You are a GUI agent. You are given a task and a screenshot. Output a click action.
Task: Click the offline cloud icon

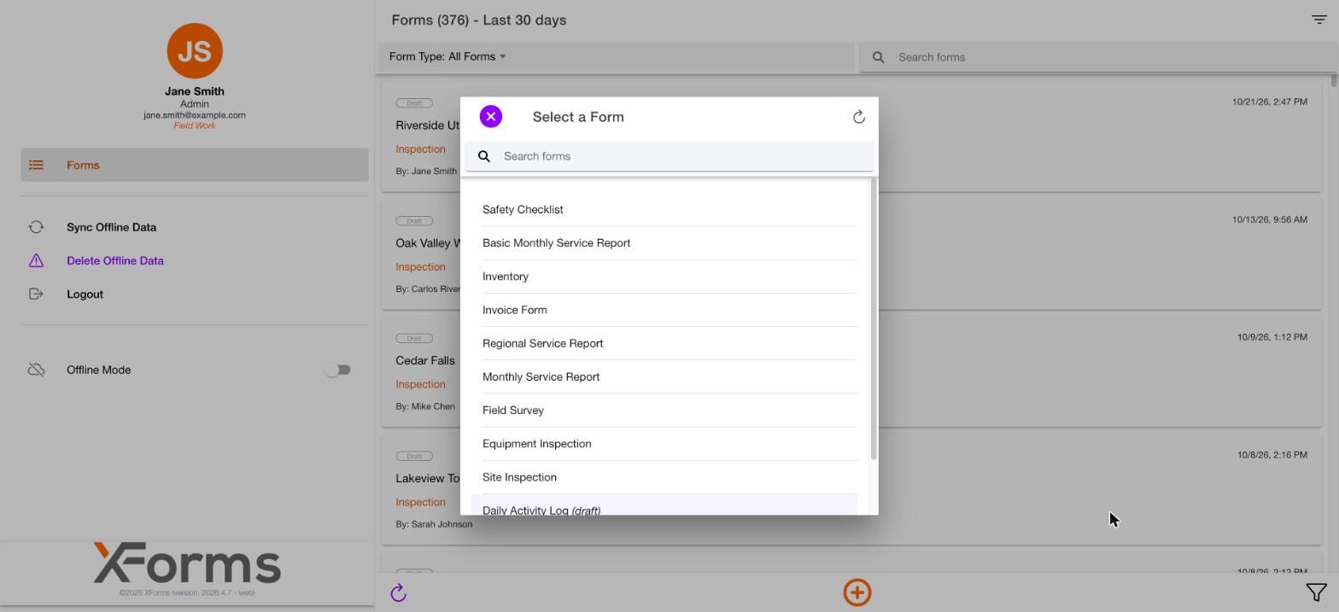coord(36,370)
